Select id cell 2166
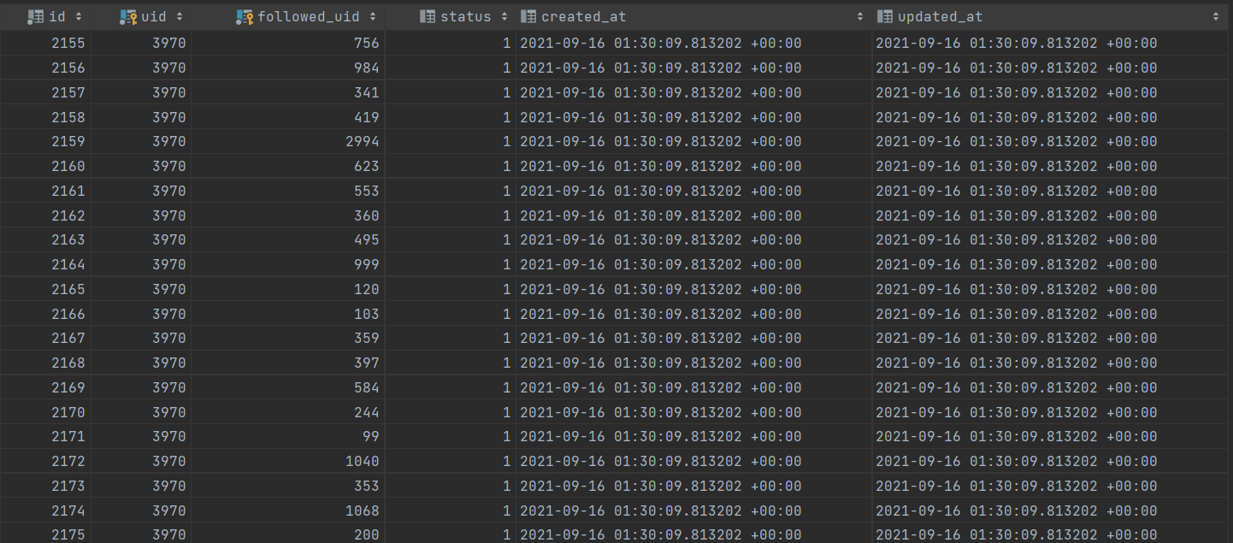1233x543 pixels. pyautogui.click(x=68, y=314)
